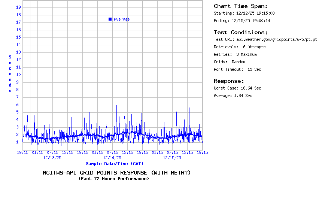Select the 12/13/25 date label
Image resolution: width=322 pixels, height=206 pixels.
(52, 158)
